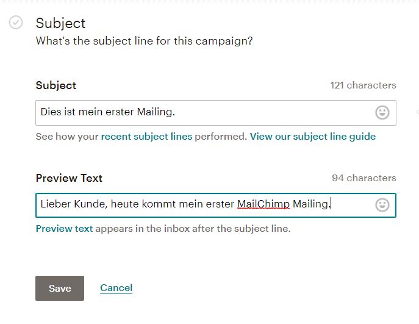Open the emoji picker in Preview Text field
Image resolution: width=419 pixels, height=324 pixels.
tap(382, 205)
